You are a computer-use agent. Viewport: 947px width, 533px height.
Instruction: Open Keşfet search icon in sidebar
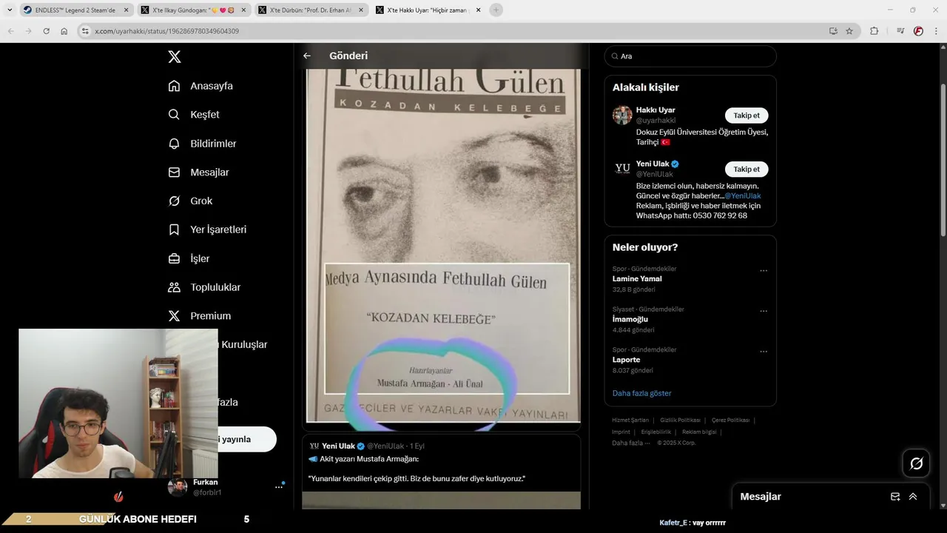(174, 115)
